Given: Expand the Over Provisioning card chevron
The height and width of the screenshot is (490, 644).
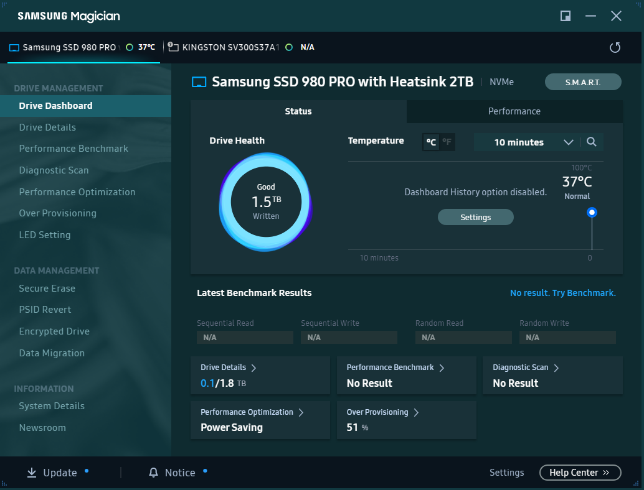Looking at the screenshot, I should 416,412.
